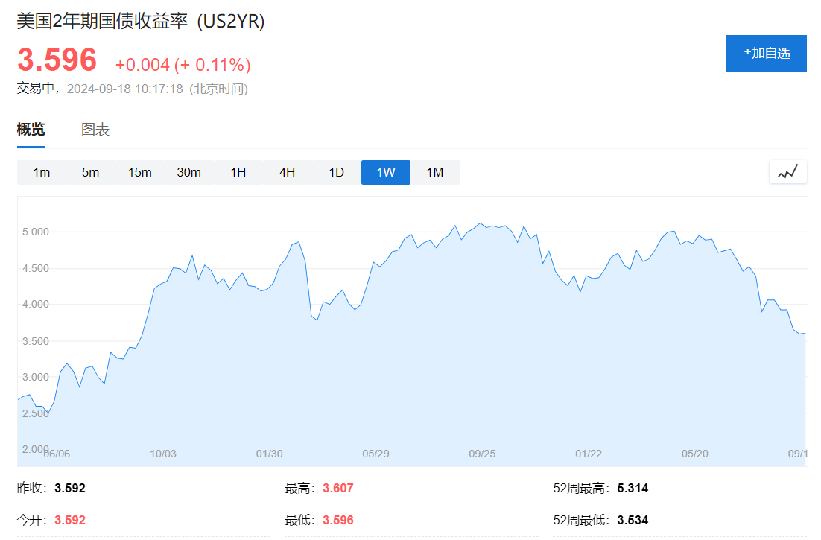Choose the 4H timeframe

click(288, 172)
